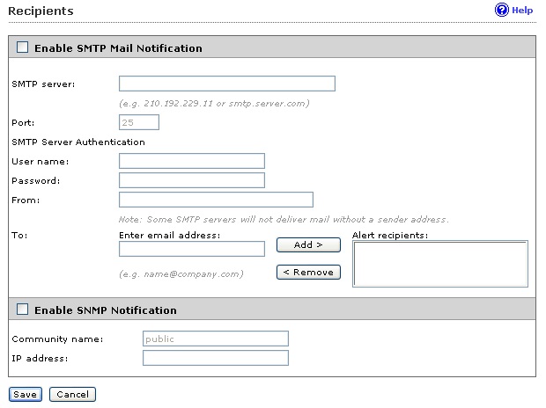Focus the Port number field
Viewport: 546px width, 408px height.
pos(139,122)
